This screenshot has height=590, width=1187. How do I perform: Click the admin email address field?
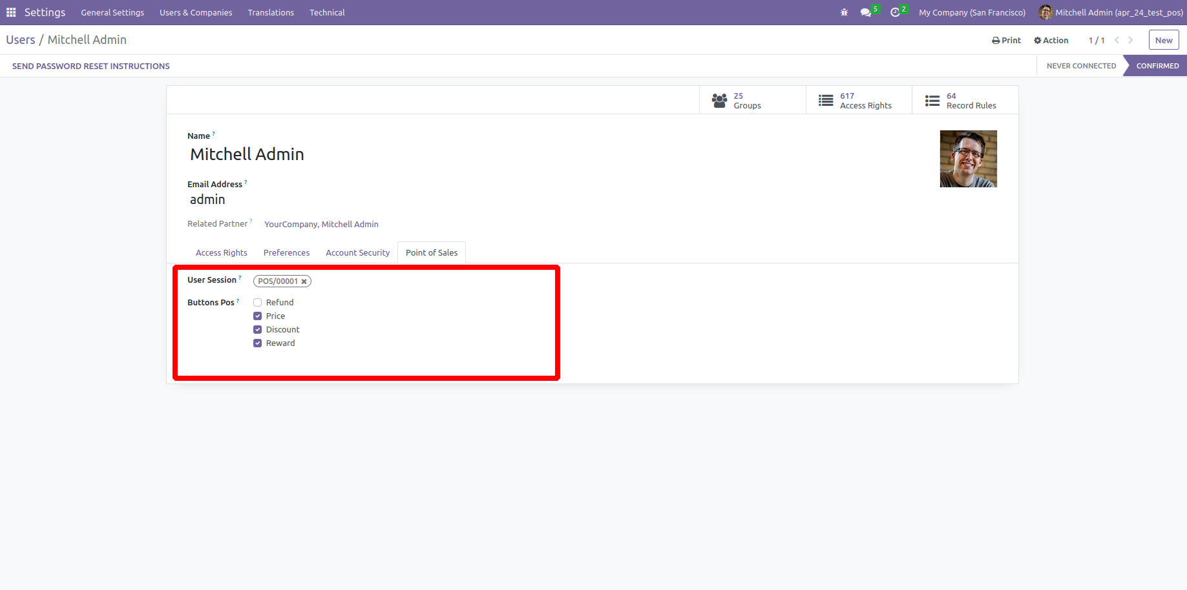coord(207,200)
